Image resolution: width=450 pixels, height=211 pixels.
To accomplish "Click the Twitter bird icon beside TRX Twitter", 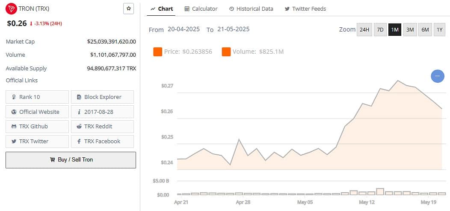I will 14,142.
